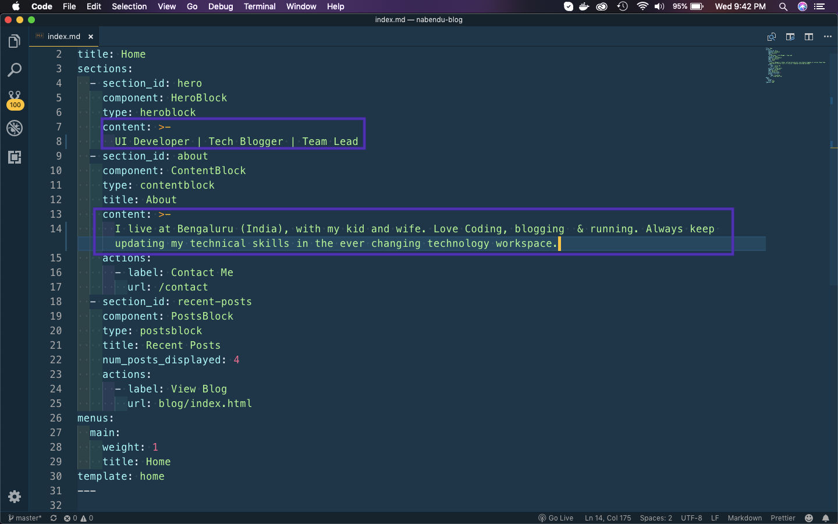Click 'section_id: about' text
Viewport: 838px width, 524px height.
click(155, 156)
